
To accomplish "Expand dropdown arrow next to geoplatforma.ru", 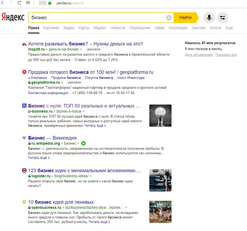I will point(62,82).
